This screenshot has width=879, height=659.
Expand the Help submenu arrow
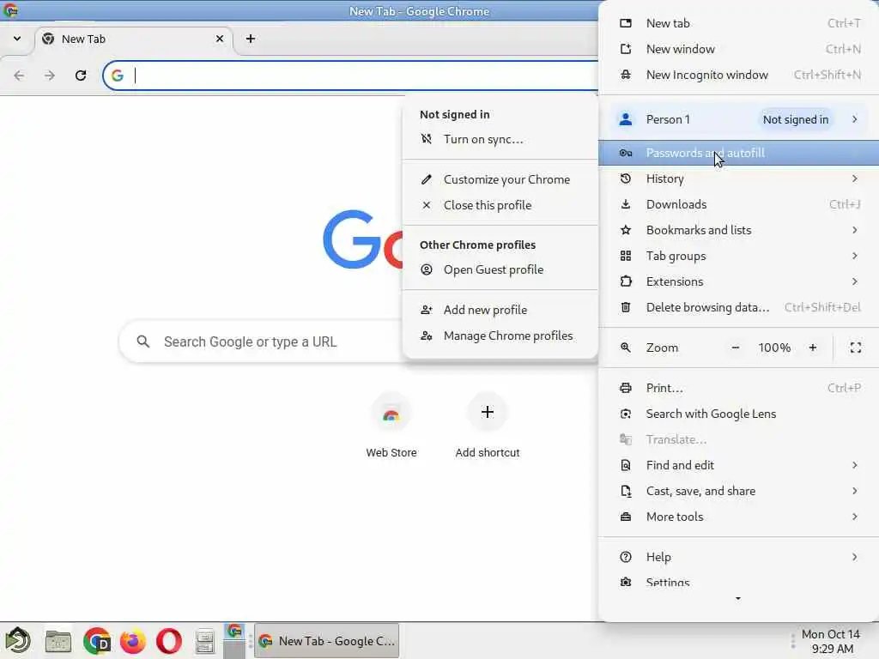854,557
